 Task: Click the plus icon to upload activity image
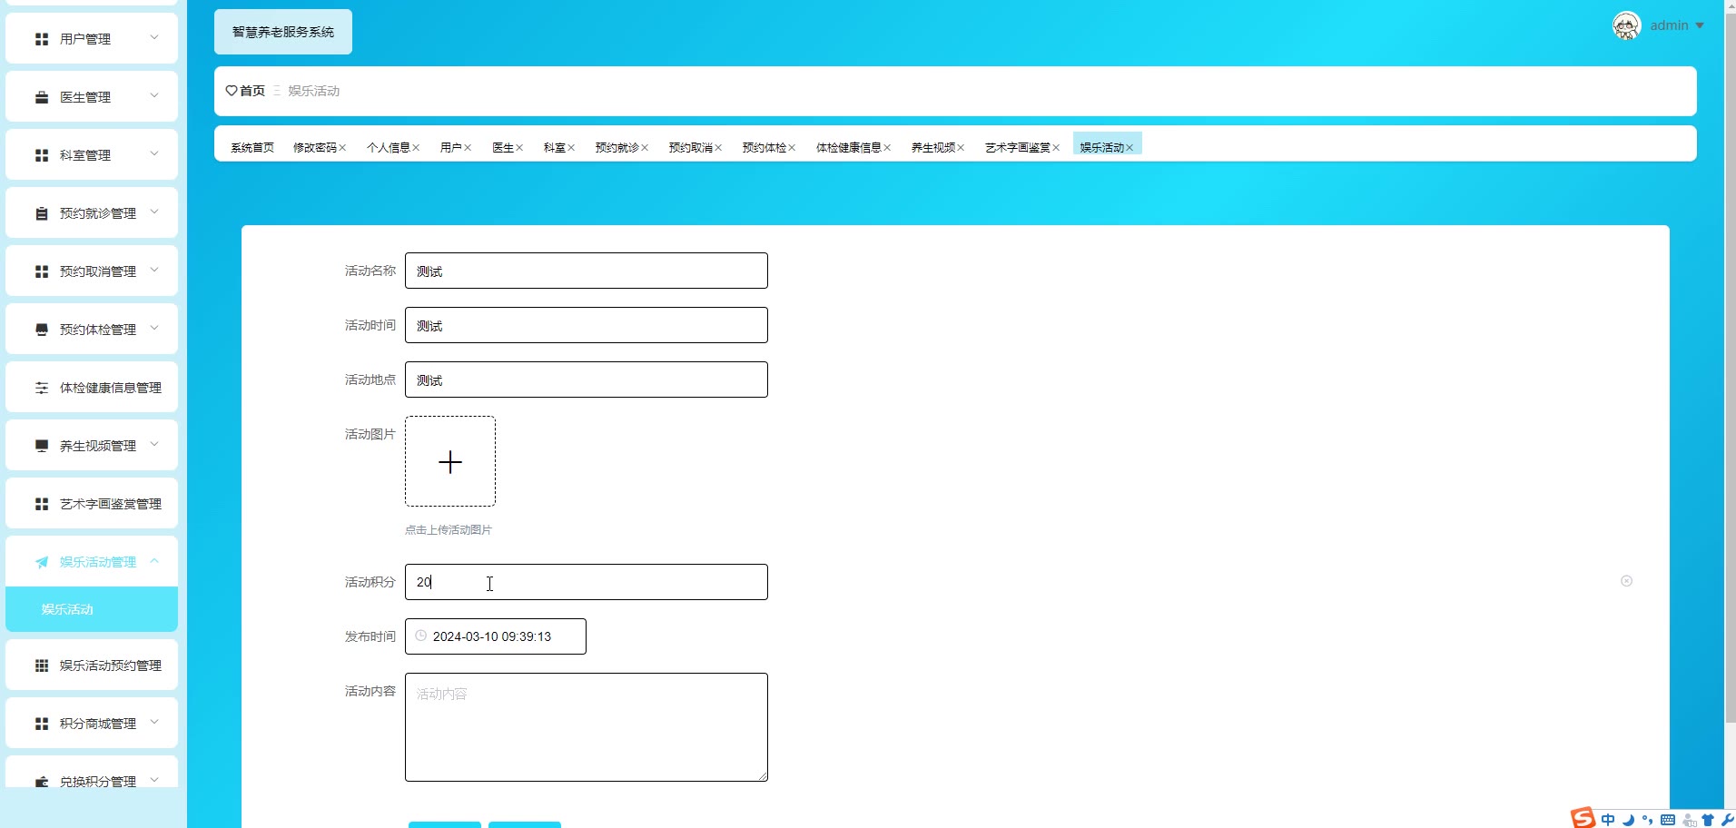pyautogui.click(x=450, y=462)
